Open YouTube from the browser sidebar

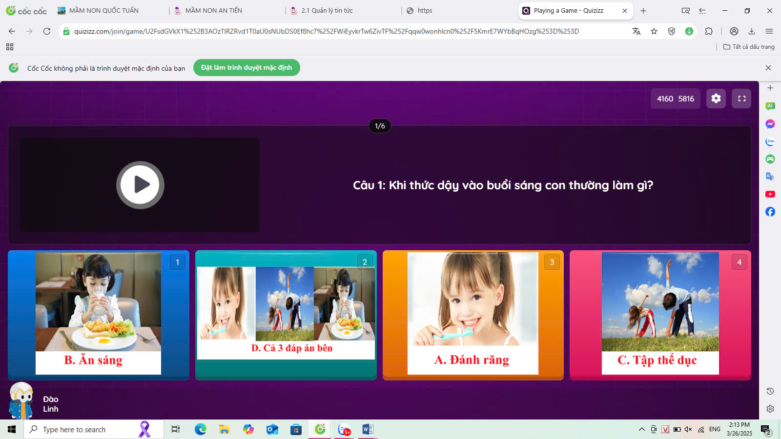[770, 194]
